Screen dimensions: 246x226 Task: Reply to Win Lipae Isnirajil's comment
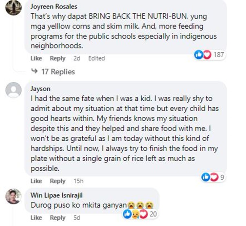pyautogui.click(x=58, y=217)
